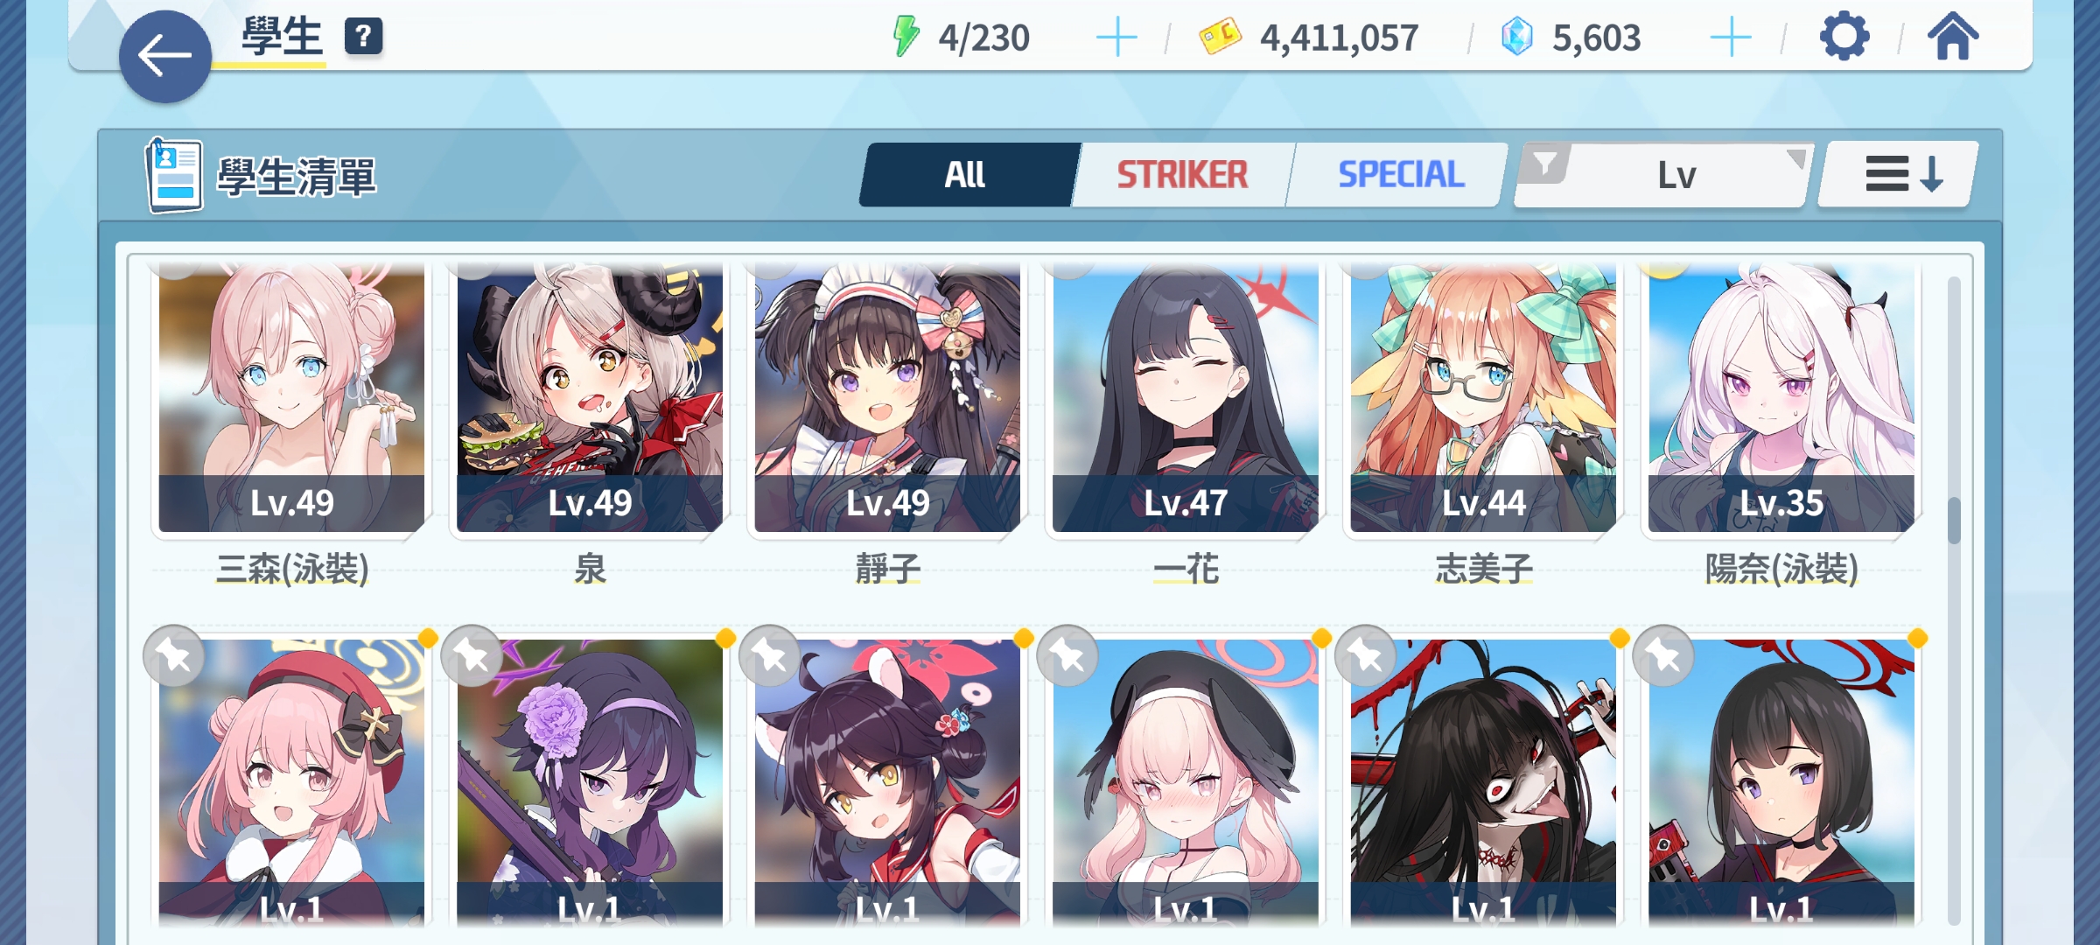This screenshot has width=2100, height=945.
Task: Open the help question mark icon
Action: pos(363,37)
